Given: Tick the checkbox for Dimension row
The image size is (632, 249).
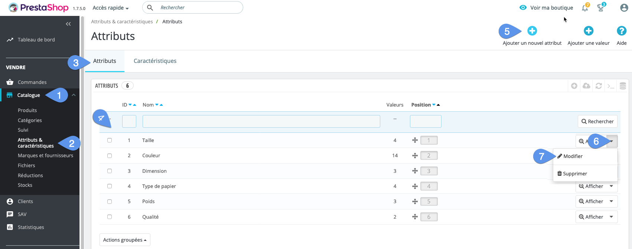Looking at the screenshot, I should point(110,171).
